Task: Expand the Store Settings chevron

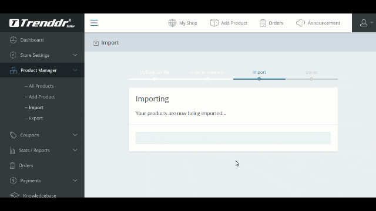Action: point(75,55)
